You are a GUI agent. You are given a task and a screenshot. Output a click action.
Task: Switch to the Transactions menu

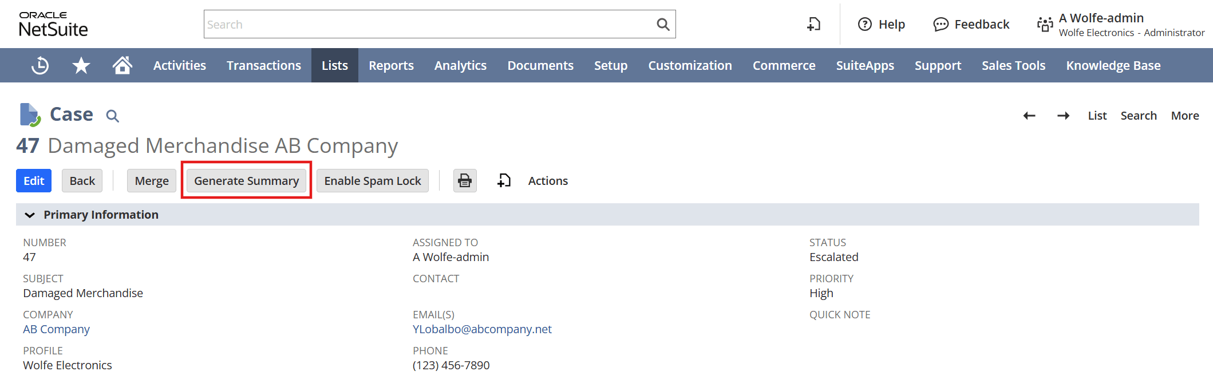pos(263,65)
